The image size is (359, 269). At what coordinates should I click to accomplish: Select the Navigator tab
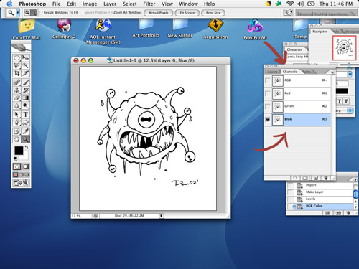point(320,32)
